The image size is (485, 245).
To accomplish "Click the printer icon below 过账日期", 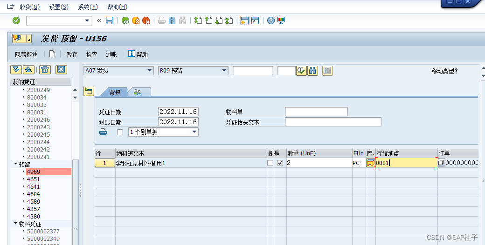I will pyautogui.click(x=103, y=132).
